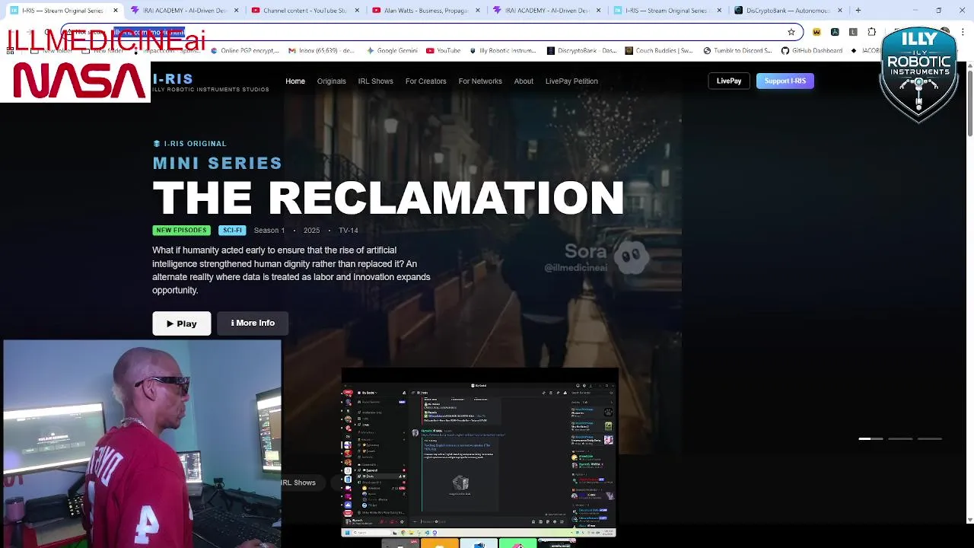The height and width of the screenshot is (548, 974).
Task: Switch to the Alan Watts tab
Action: (x=425, y=11)
